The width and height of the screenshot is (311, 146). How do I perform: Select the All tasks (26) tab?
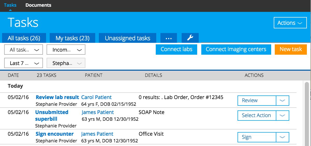(x=24, y=38)
